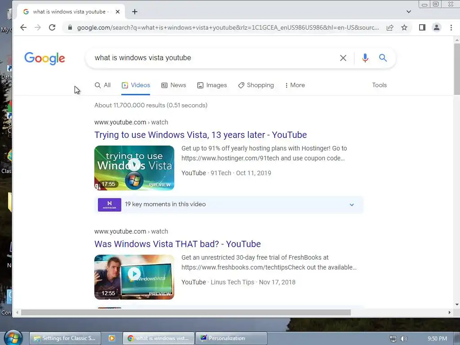Switch to Images results tab

click(212, 85)
